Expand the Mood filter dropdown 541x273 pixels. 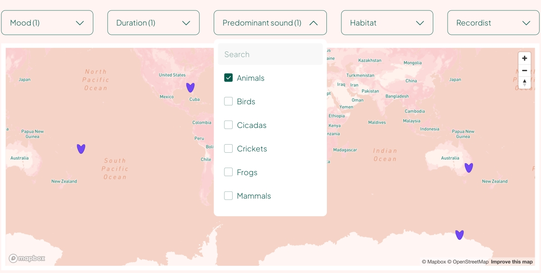[47, 23]
